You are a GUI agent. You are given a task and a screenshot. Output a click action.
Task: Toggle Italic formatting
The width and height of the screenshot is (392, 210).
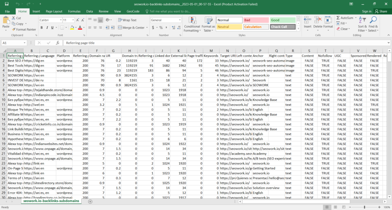pos(47,28)
